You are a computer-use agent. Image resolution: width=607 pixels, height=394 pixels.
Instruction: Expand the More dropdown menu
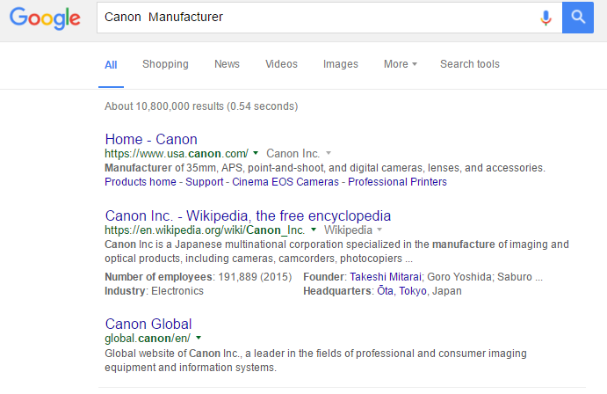400,64
